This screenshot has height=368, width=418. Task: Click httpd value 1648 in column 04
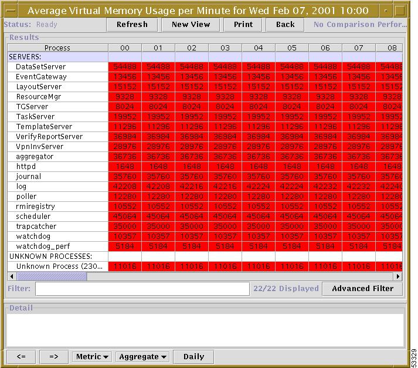pos(259,167)
